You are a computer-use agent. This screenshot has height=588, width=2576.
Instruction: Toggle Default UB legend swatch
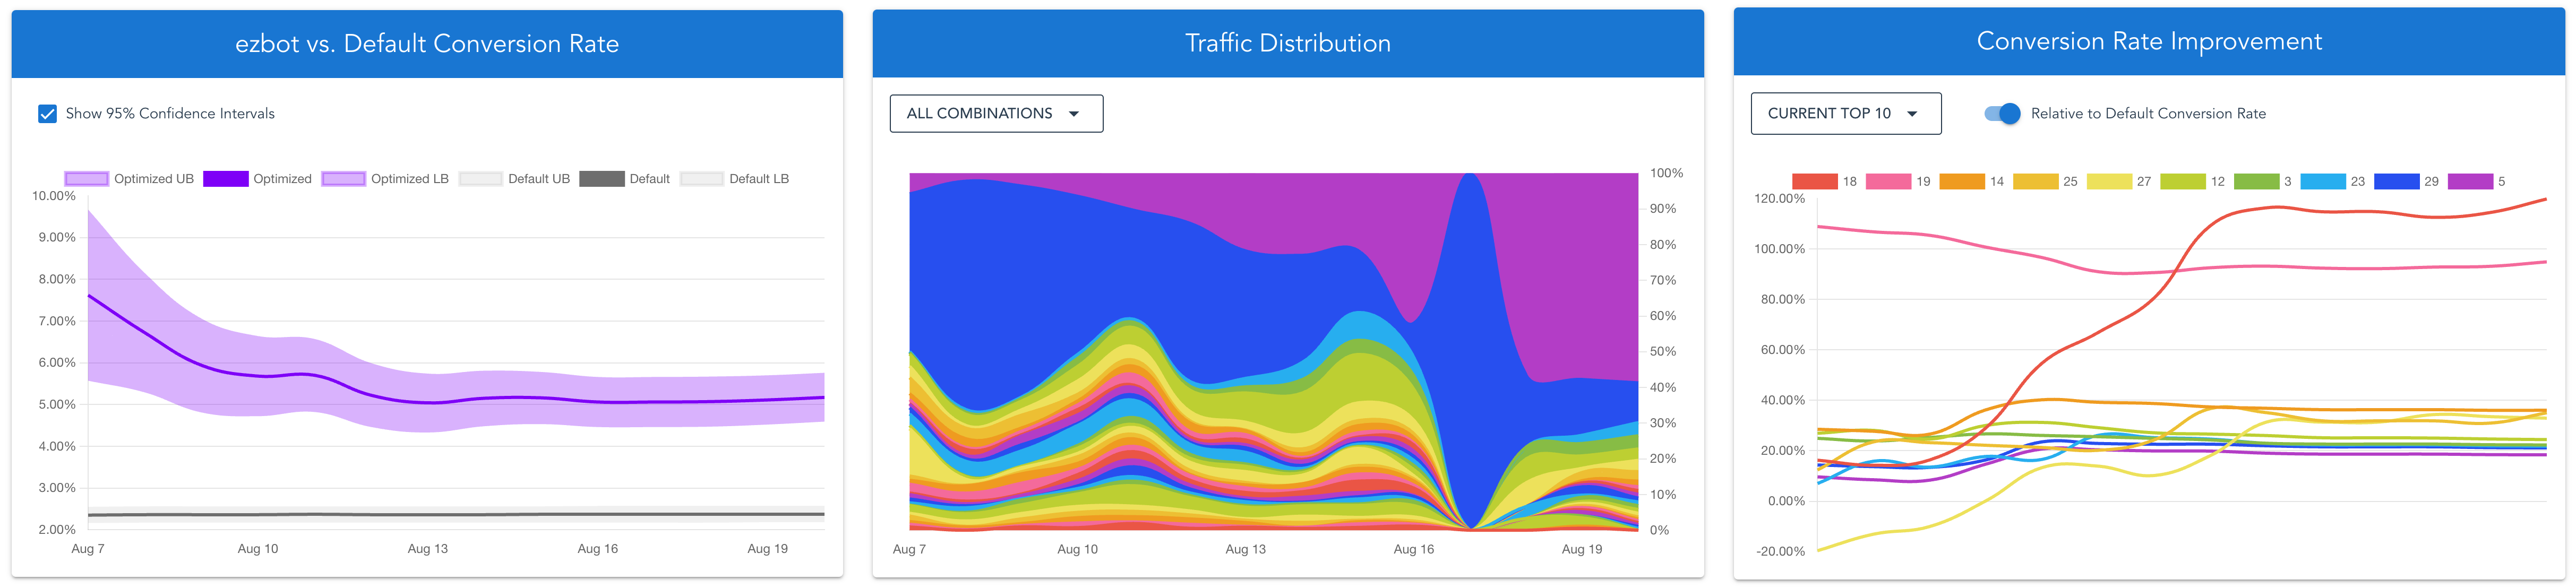480,179
